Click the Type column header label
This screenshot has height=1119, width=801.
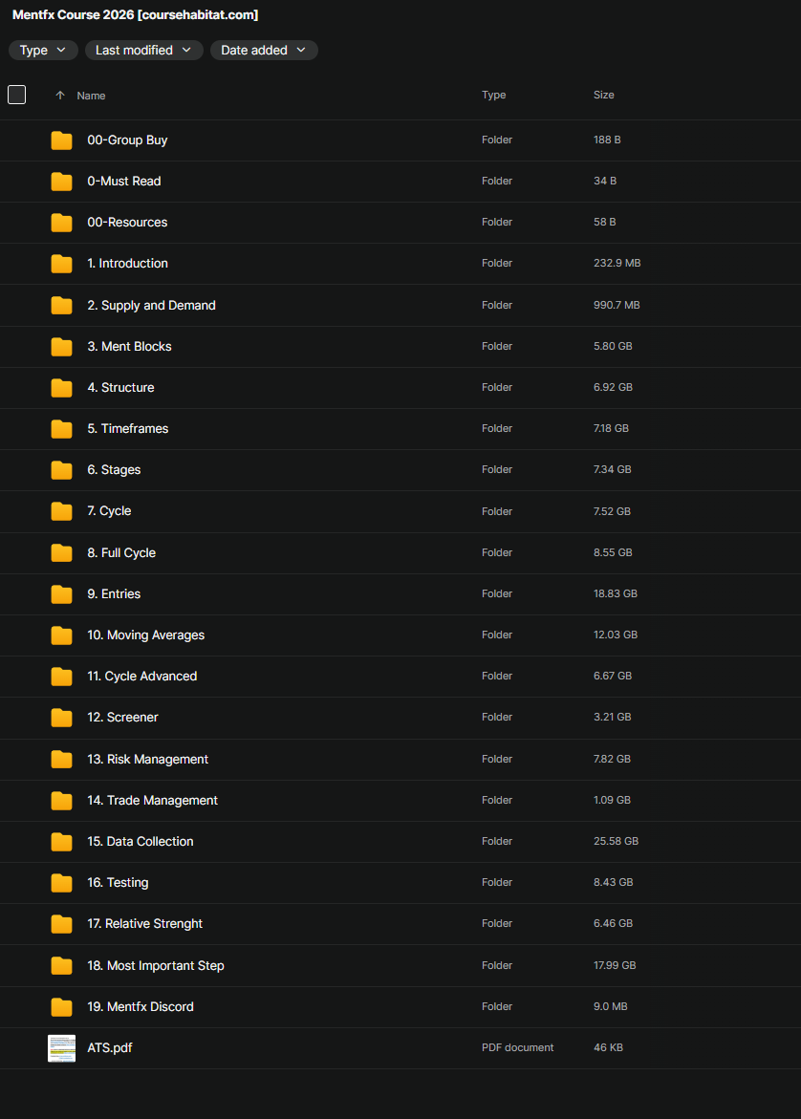[493, 96]
